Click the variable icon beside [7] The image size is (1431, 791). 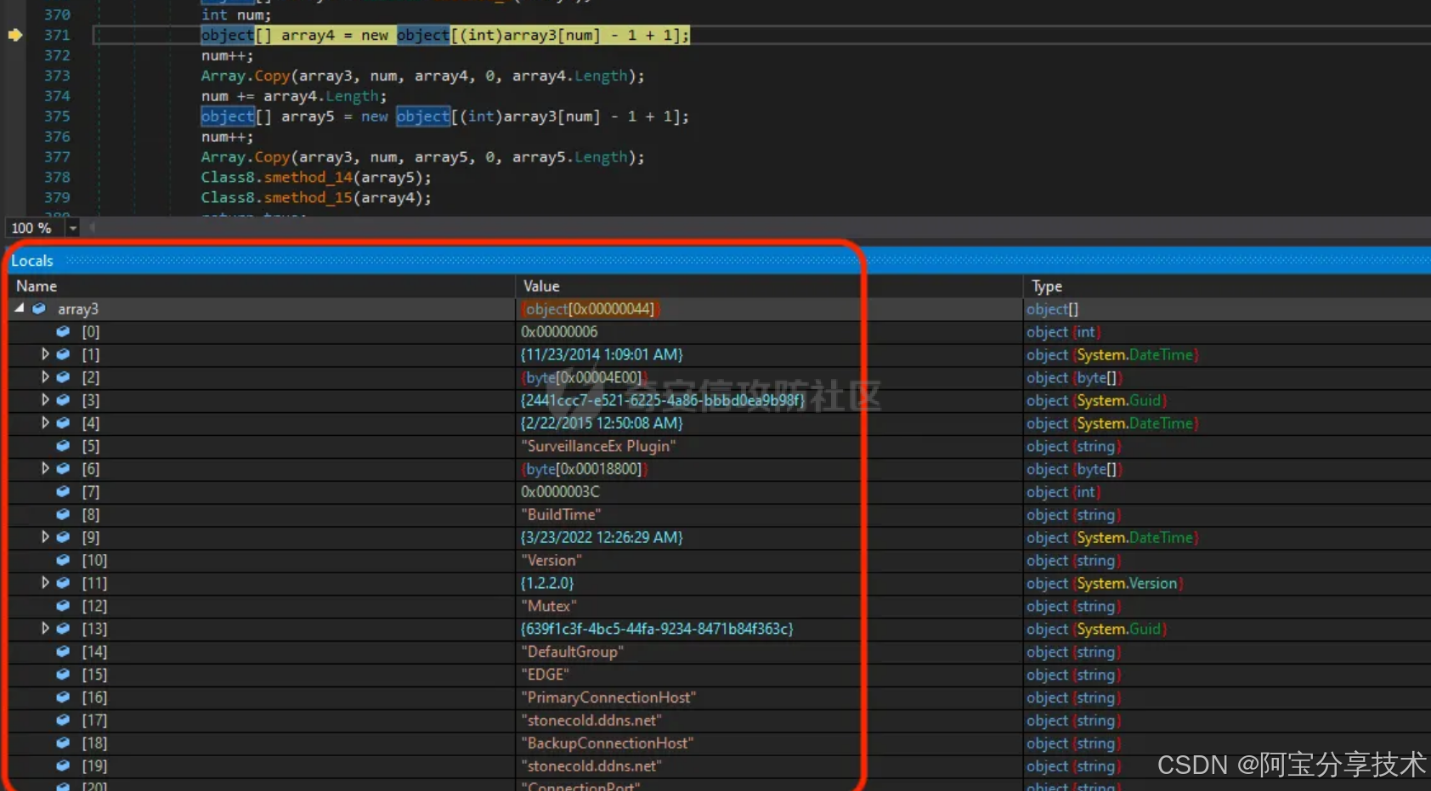[x=63, y=492]
